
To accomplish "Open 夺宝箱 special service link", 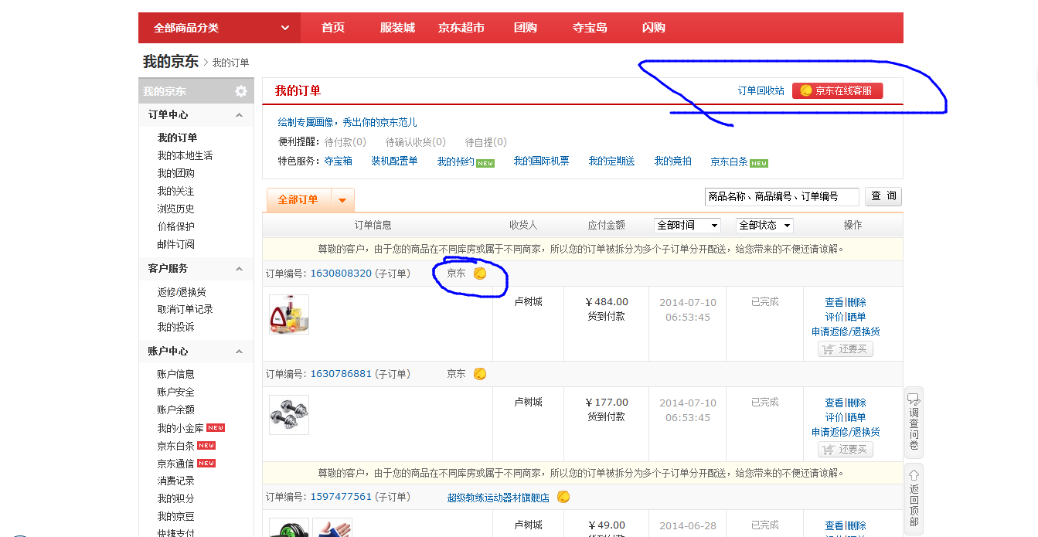I will pyautogui.click(x=339, y=161).
